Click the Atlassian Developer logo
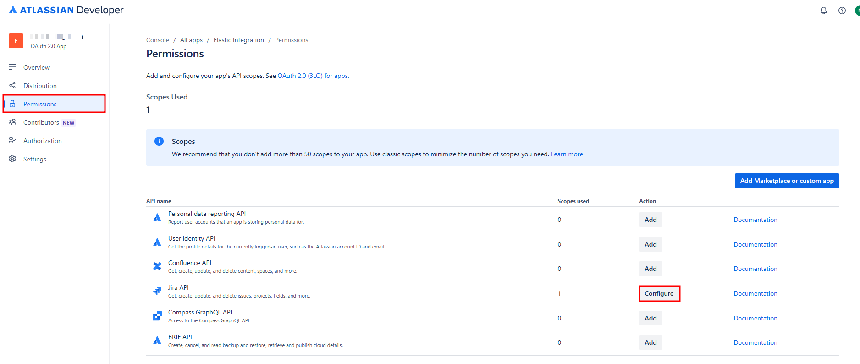This screenshot has height=364, width=860. pos(66,10)
